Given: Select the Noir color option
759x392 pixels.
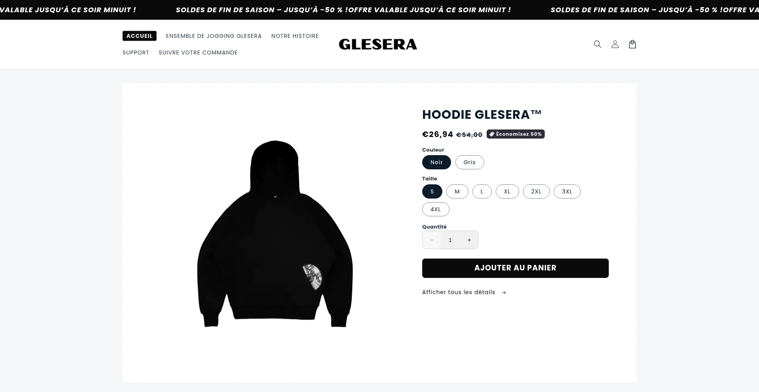Looking at the screenshot, I should [436, 162].
